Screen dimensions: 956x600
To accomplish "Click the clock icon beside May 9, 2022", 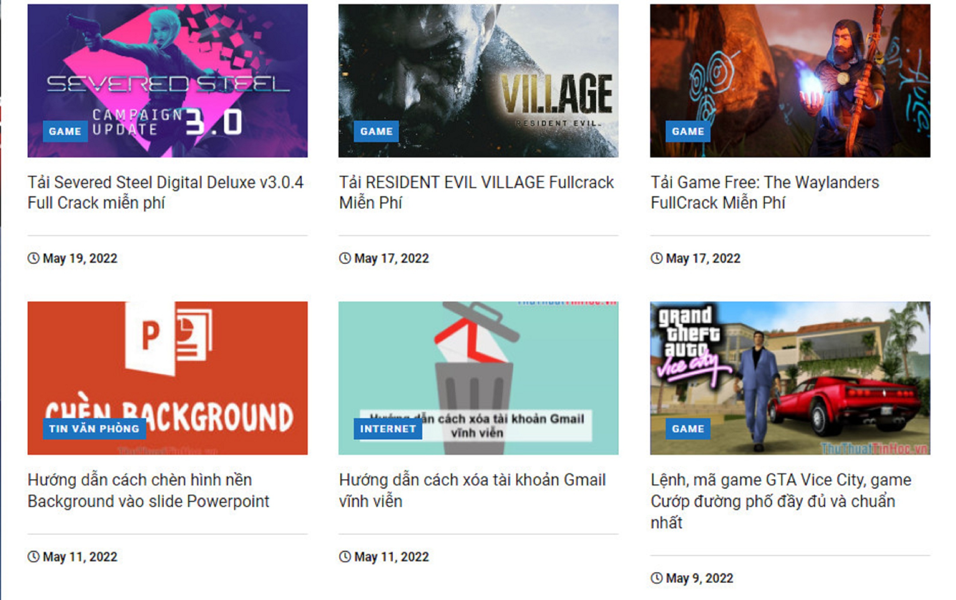I will coord(656,578).
